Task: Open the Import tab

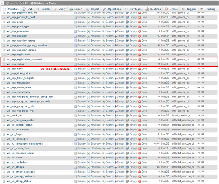Action: click(x=92, y=9)
